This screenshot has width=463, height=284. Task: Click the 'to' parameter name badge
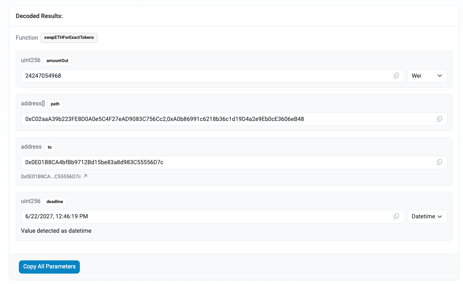(50, 147)
